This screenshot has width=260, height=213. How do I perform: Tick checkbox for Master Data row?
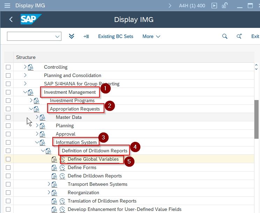tap(8, 117)
